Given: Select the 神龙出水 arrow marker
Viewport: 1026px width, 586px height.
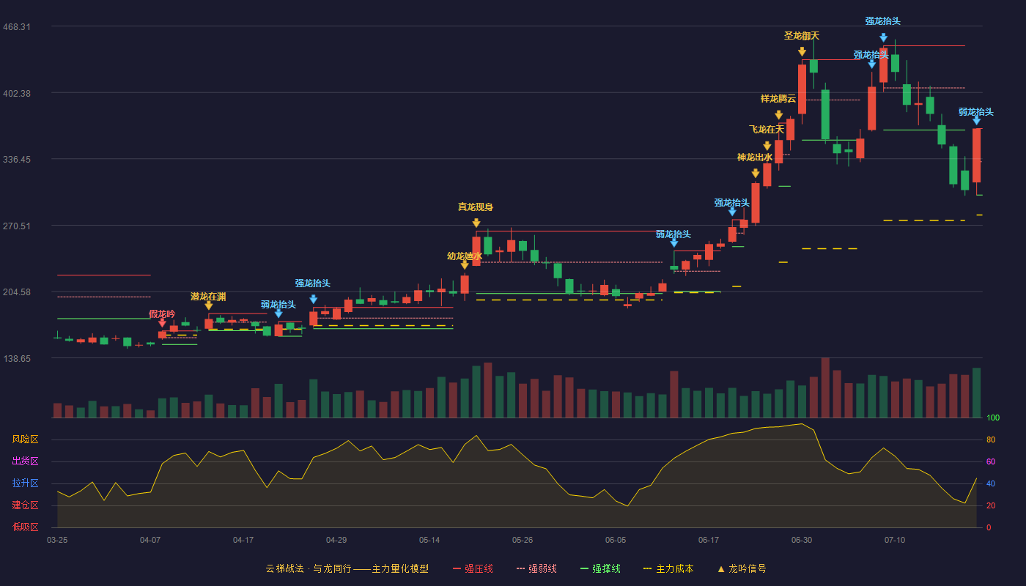Looking at the screenshot, I should point(756,173).
